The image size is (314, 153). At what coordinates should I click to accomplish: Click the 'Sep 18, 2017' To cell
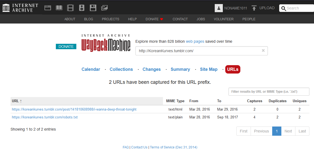227,117
